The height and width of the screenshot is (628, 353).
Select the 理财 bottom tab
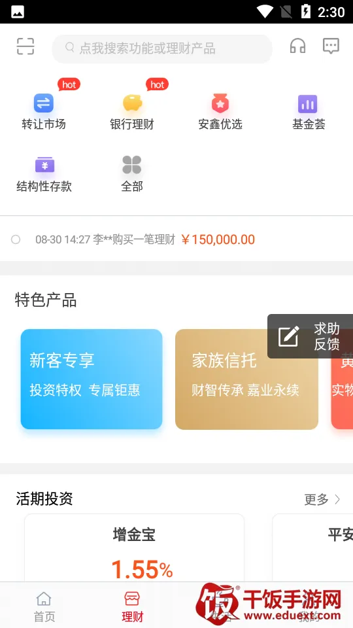(132, 606)
